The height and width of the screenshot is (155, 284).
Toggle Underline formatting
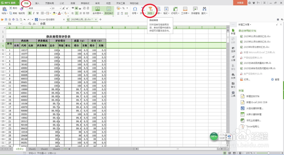point(37,13)
